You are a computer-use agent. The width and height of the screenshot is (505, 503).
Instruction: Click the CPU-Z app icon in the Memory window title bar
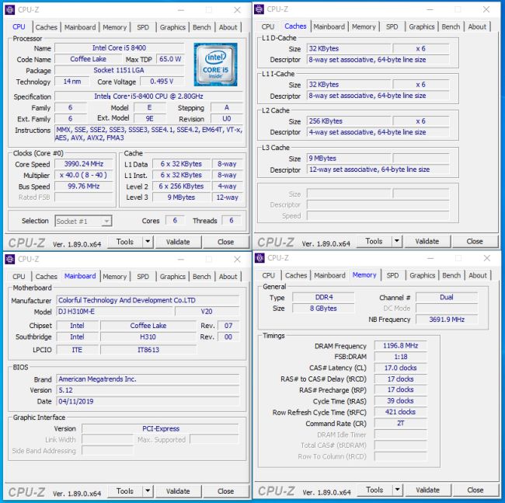[x=259, y=258]
